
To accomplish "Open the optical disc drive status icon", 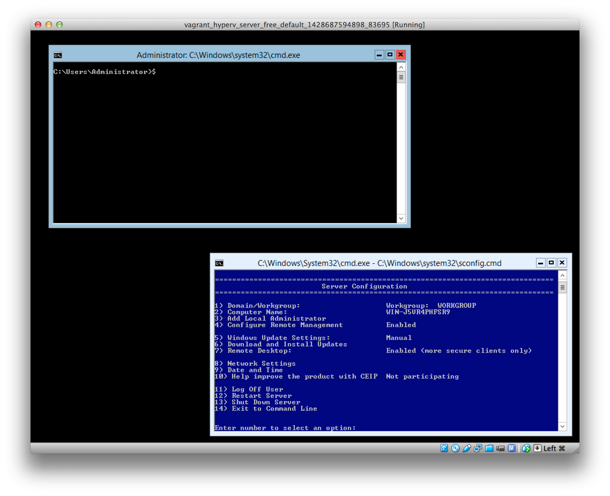I will (x=455, y=448).
